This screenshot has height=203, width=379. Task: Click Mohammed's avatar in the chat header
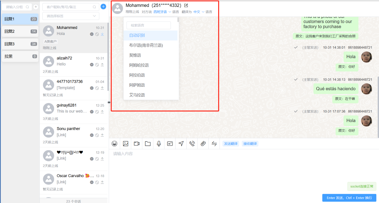(x=118, y=8)
